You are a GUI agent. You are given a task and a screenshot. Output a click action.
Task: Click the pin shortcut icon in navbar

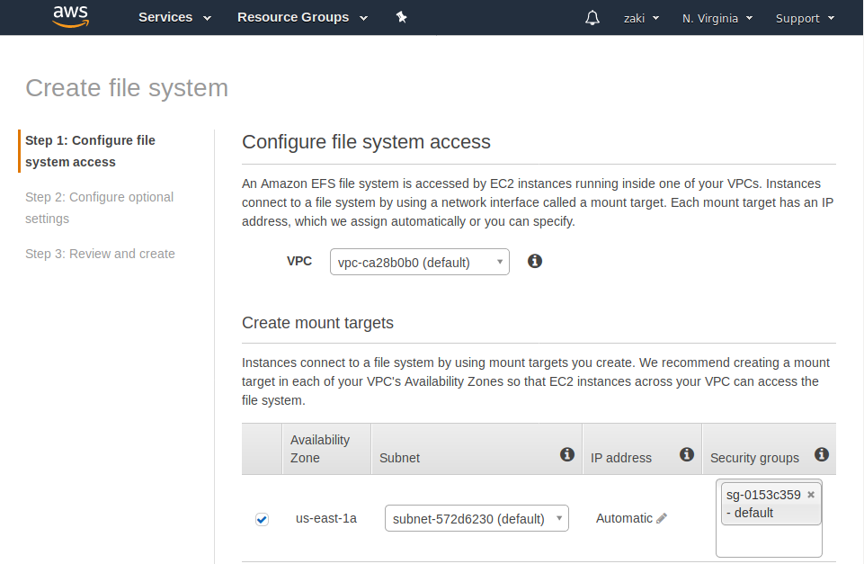point(402,16)
